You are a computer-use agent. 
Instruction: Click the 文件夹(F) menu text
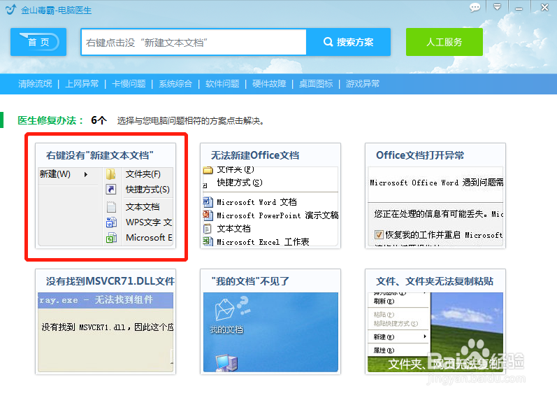pyautogui.click(x=143, y=174)
